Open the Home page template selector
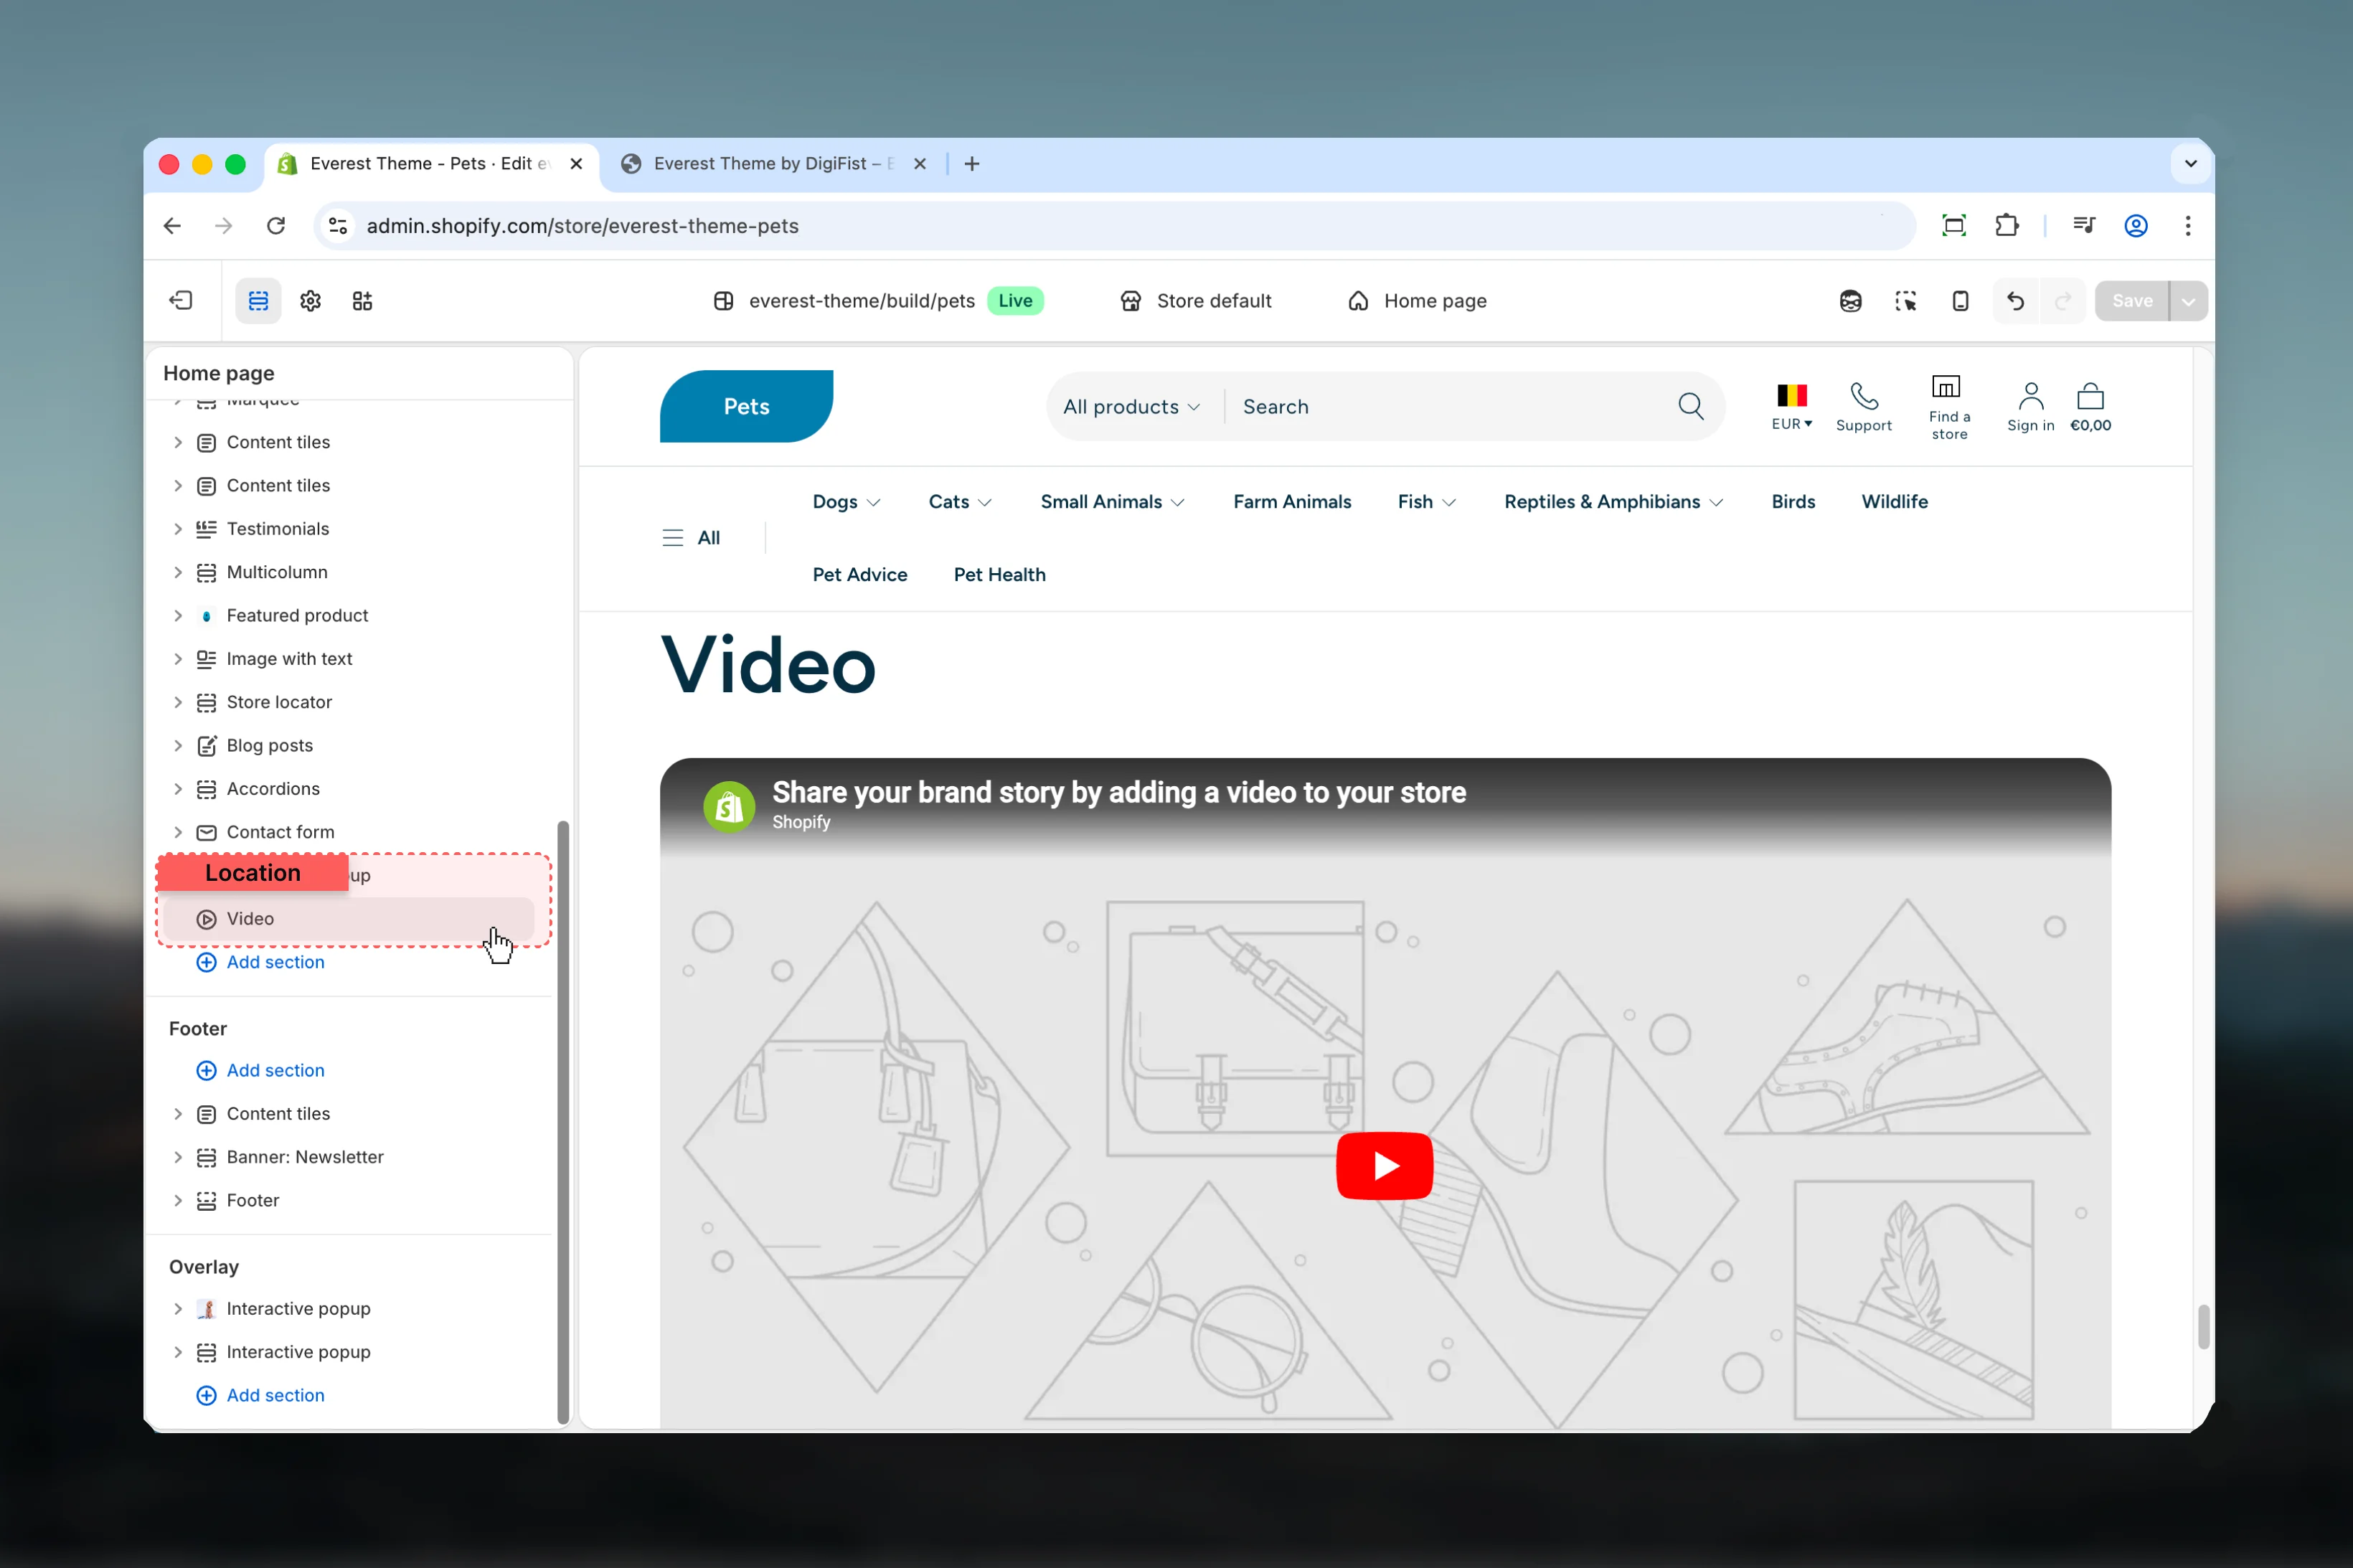 pyautogui.click(x=1417, y=301)
